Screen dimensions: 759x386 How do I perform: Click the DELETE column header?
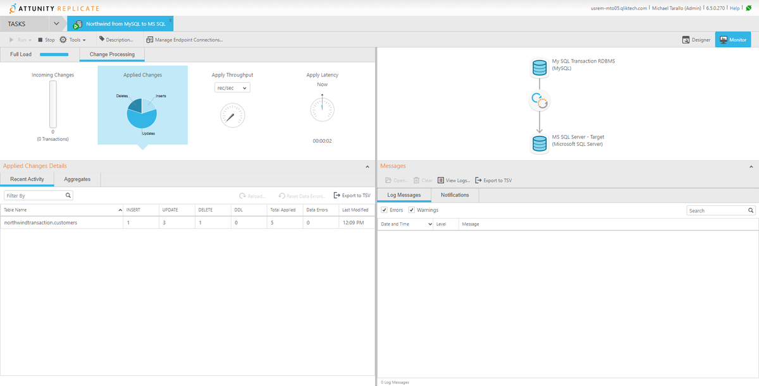213,210
